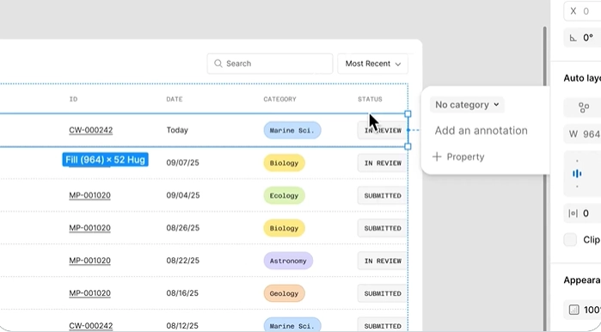Image resolution: width=601 pixels, height=332 pixels.
Task: Click Biology tag in 09/07/25 row
Action: click(284, 163)
